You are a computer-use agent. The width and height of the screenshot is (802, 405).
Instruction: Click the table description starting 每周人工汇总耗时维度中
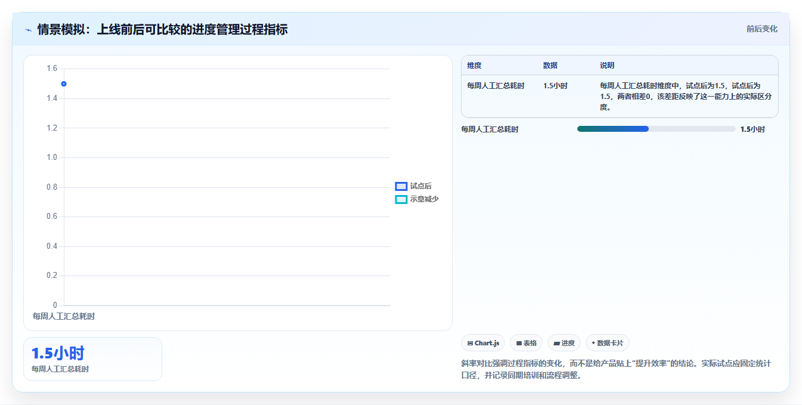click(686, 97)
